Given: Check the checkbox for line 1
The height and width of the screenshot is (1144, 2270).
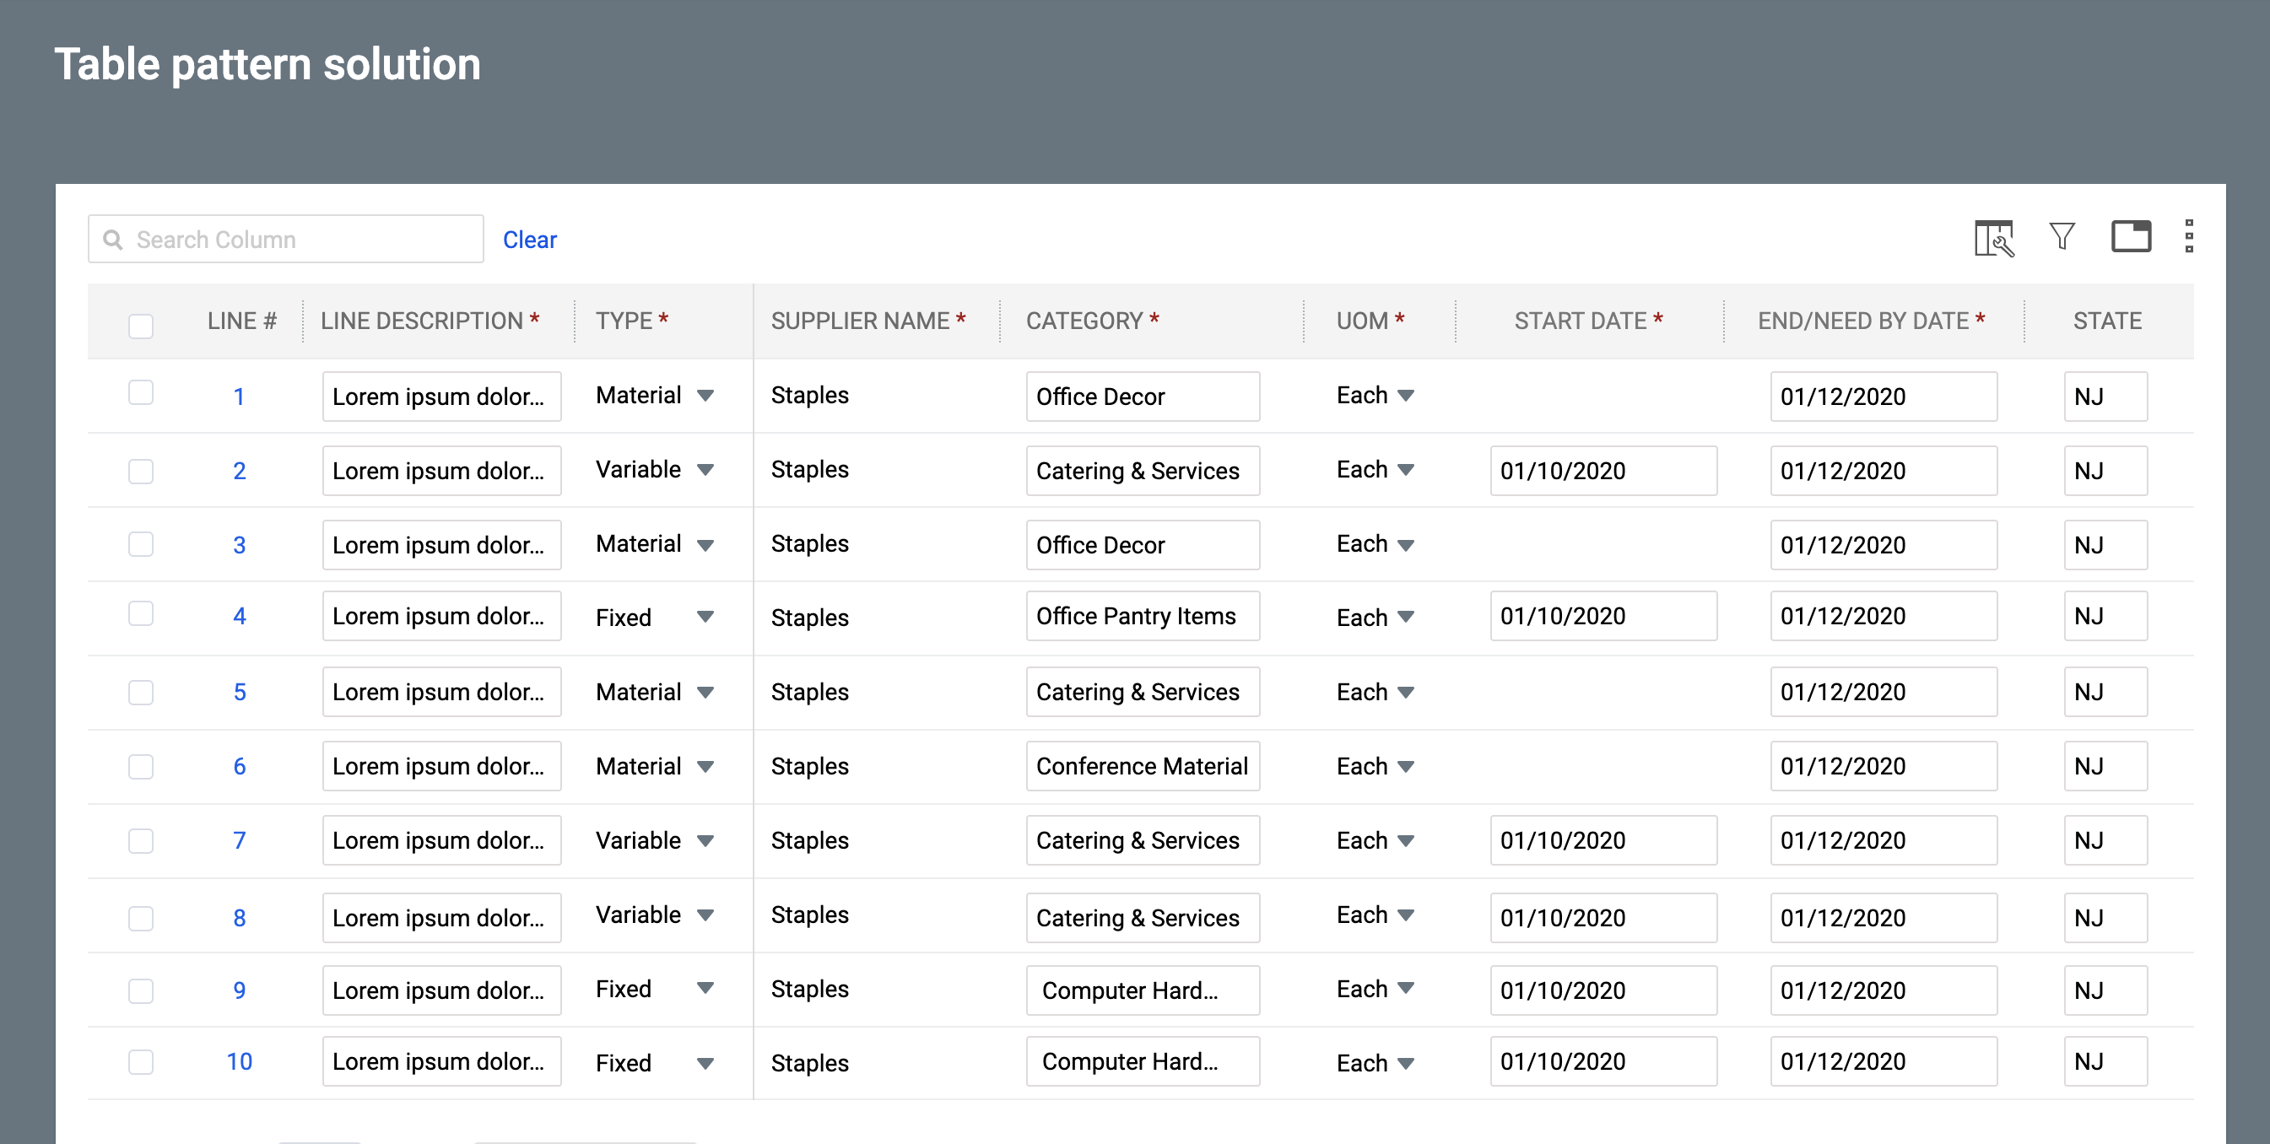Looking at the screenshot, I should click(141, 393).
